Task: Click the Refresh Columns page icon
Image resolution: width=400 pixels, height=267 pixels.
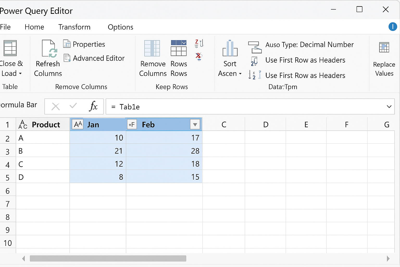Action: (49, 48)
